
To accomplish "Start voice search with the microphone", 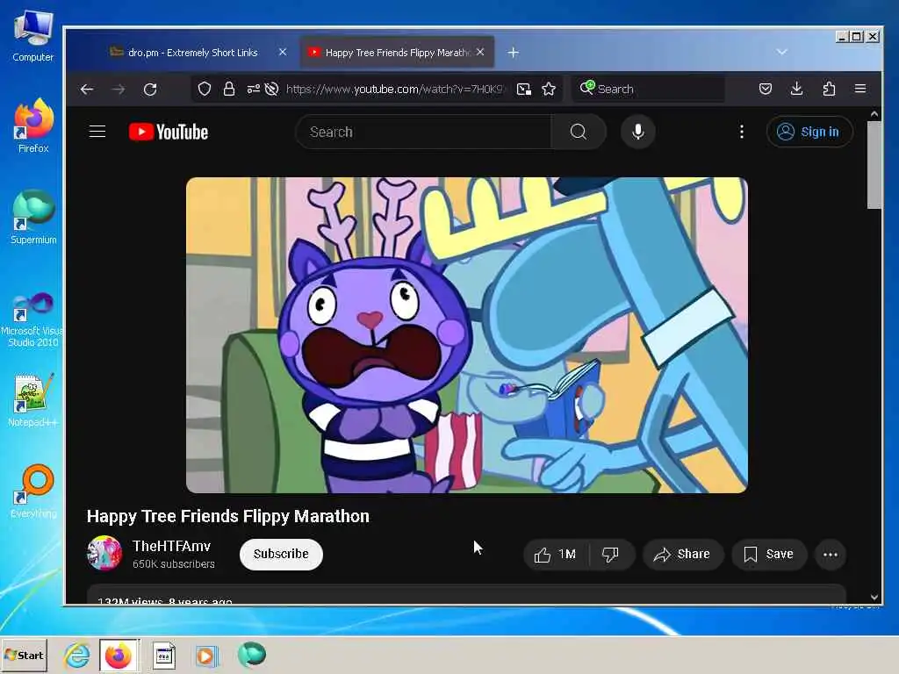I will pyautogui.click(x=637, y=132).
